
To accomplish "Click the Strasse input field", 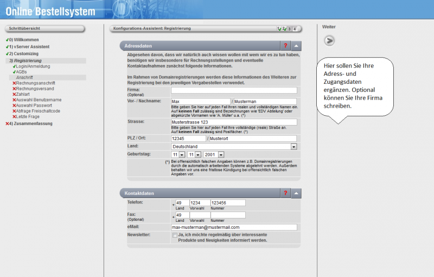I will point(234,122).
